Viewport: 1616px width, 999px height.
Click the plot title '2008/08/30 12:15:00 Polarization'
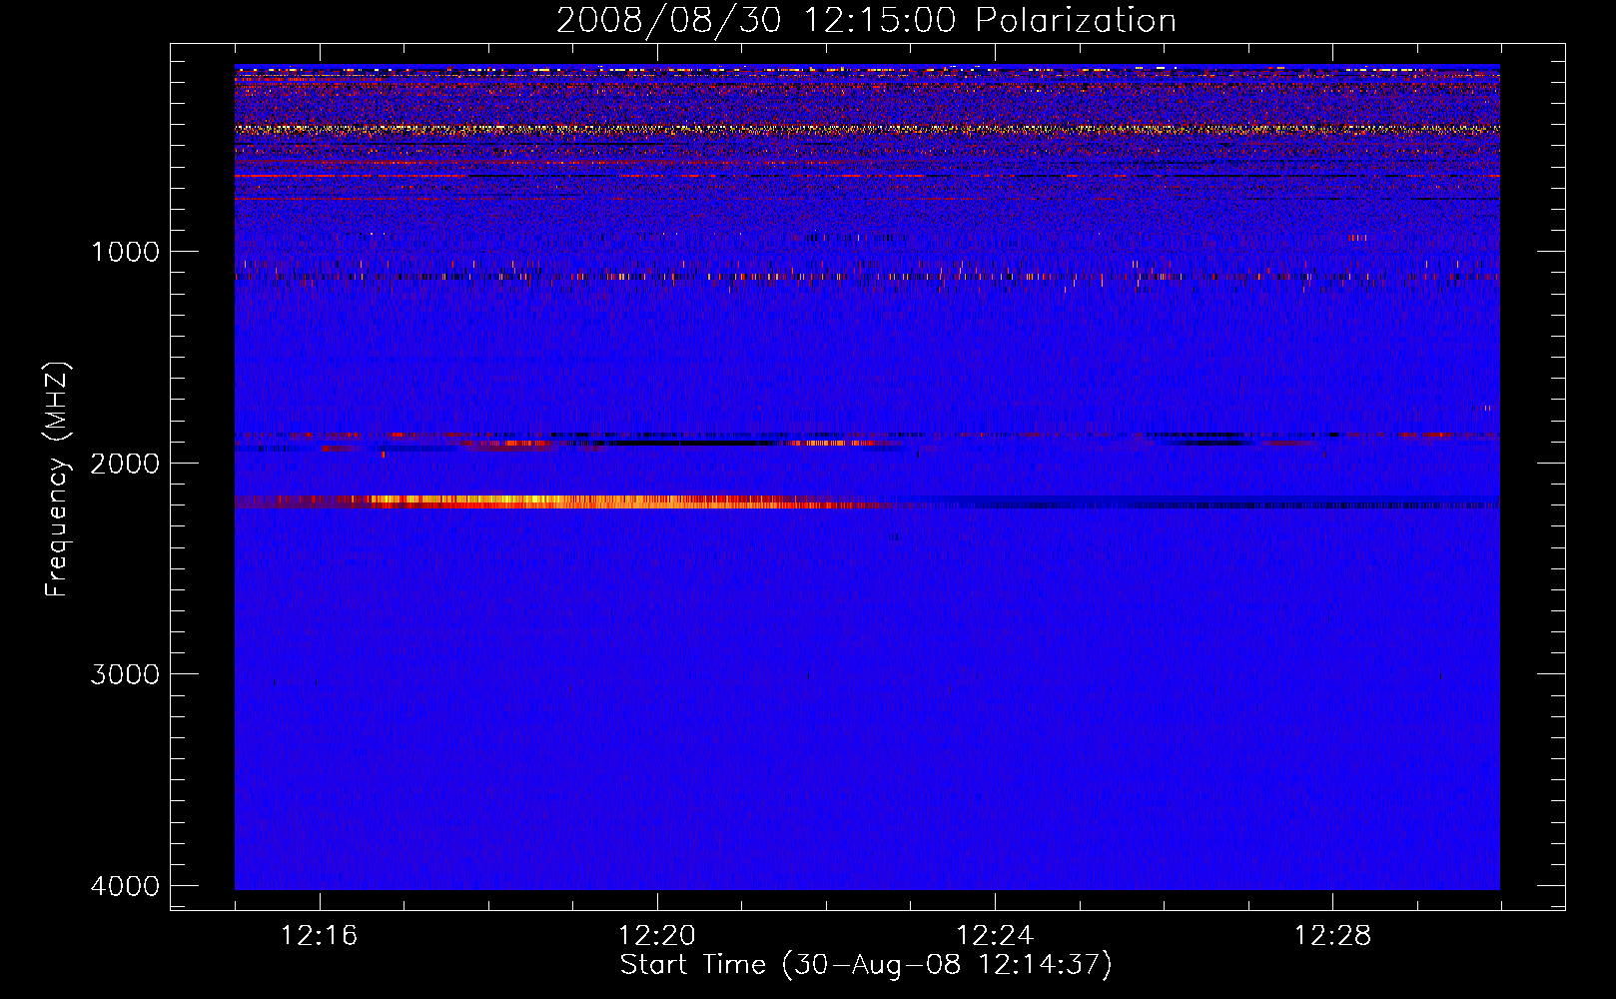pyautogui.click(x=866, y=20)
